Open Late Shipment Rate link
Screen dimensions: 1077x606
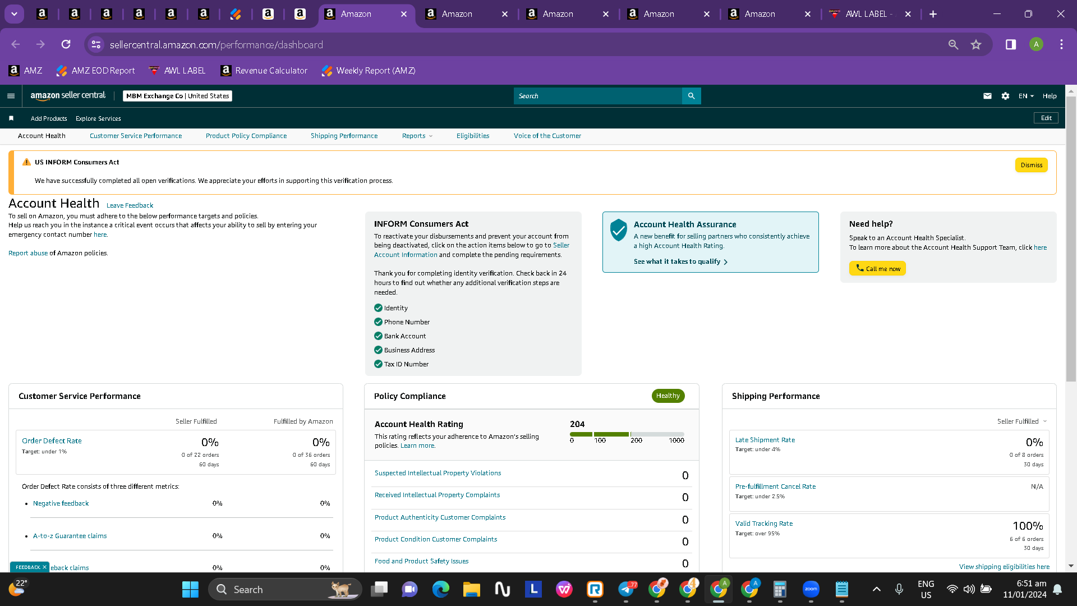[765, 440]
